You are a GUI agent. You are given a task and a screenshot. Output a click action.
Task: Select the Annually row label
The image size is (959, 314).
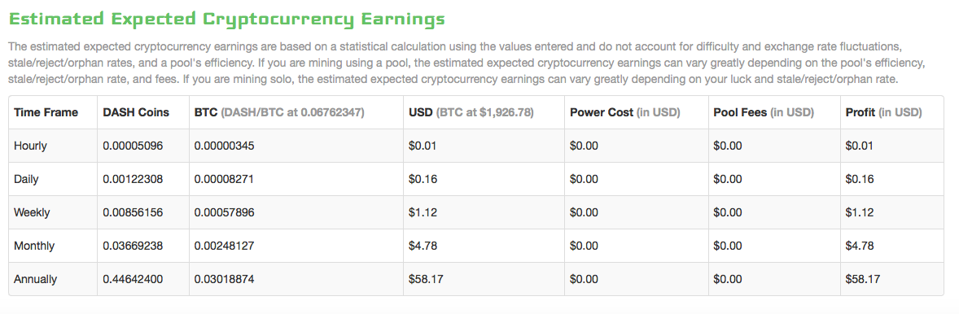point(36,279)
